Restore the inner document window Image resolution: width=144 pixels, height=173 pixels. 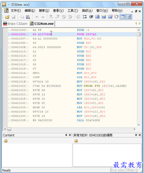tap(136, 11)
